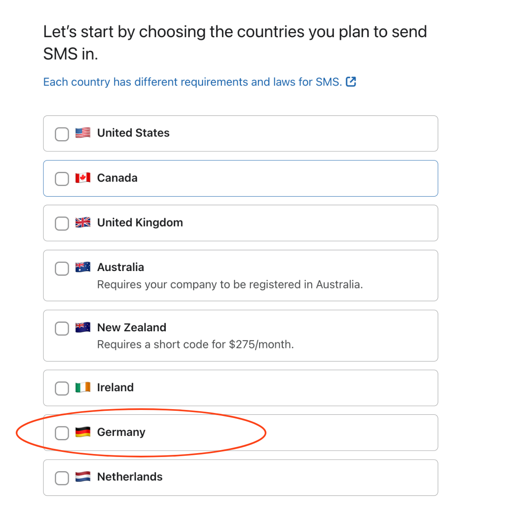Click the Ireland flag icon
Screen dimensions: 513x513
tap(83, 387)
